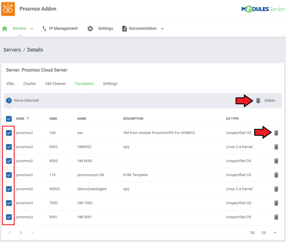286x242 pixels.
Task: Click Details breadcrumb link
Action: tap(35, 50)
